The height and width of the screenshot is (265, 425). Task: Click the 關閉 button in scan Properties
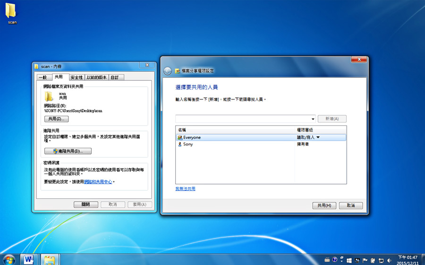(x=86, y=205)
